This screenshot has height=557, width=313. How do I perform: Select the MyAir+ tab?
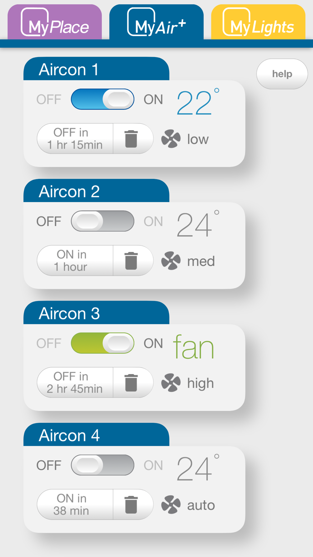pyautogui.click(x=156, y=22)
